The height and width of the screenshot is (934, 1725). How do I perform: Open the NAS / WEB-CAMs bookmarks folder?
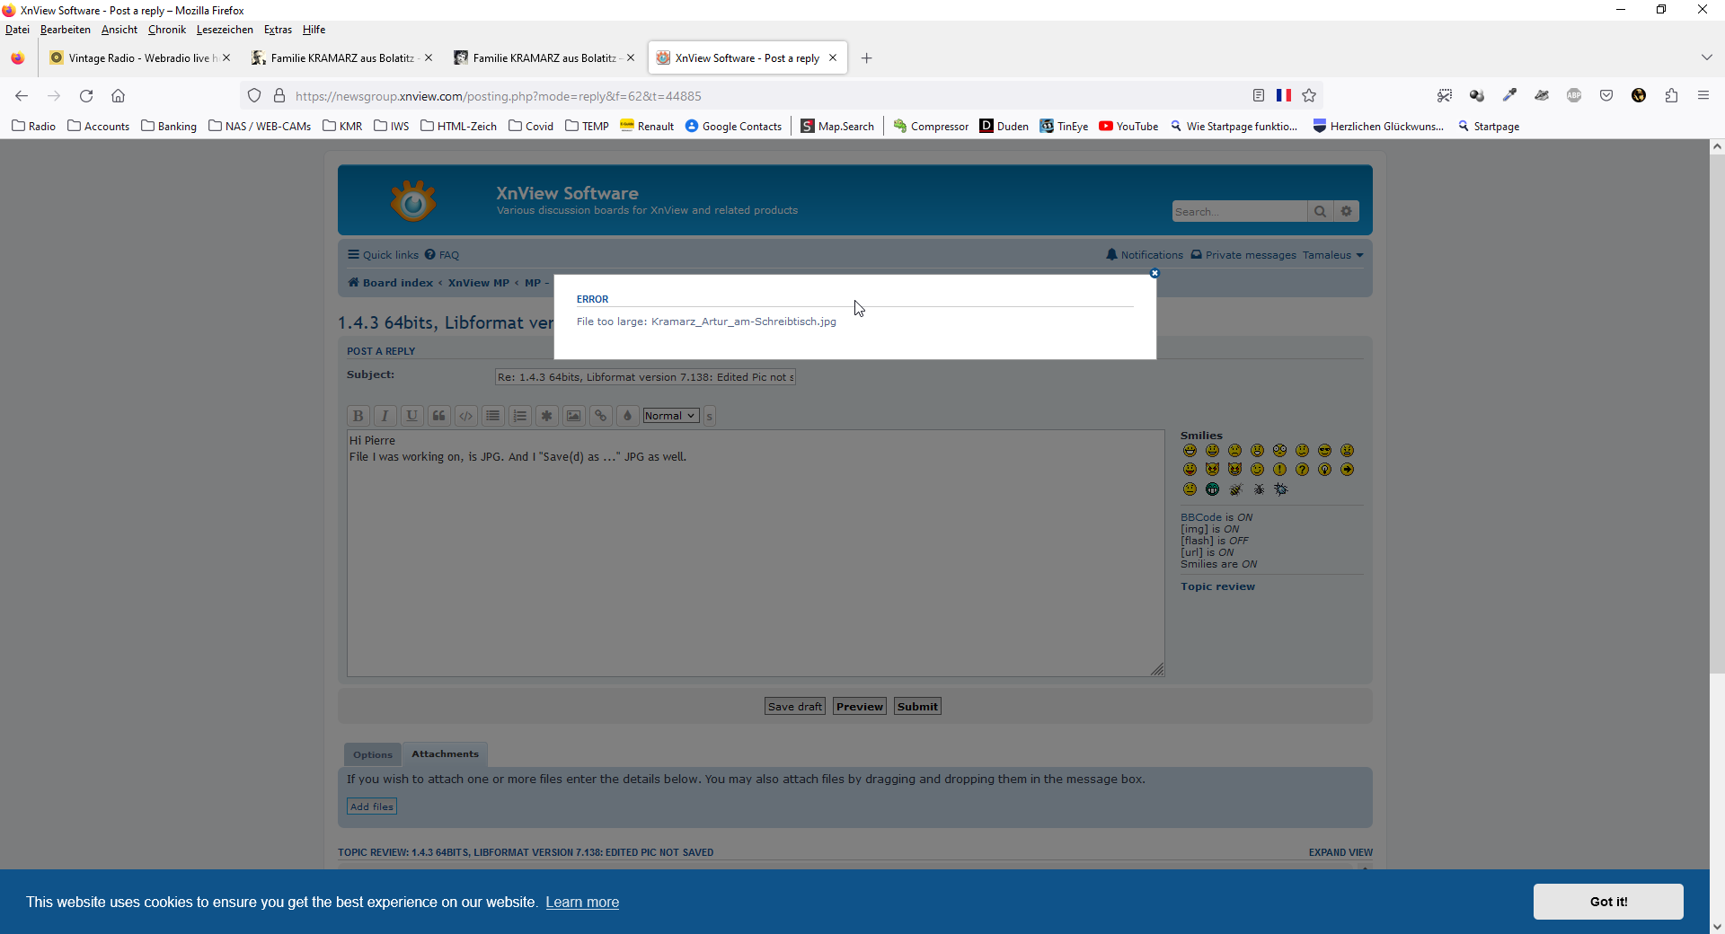(x=260, y=127)
